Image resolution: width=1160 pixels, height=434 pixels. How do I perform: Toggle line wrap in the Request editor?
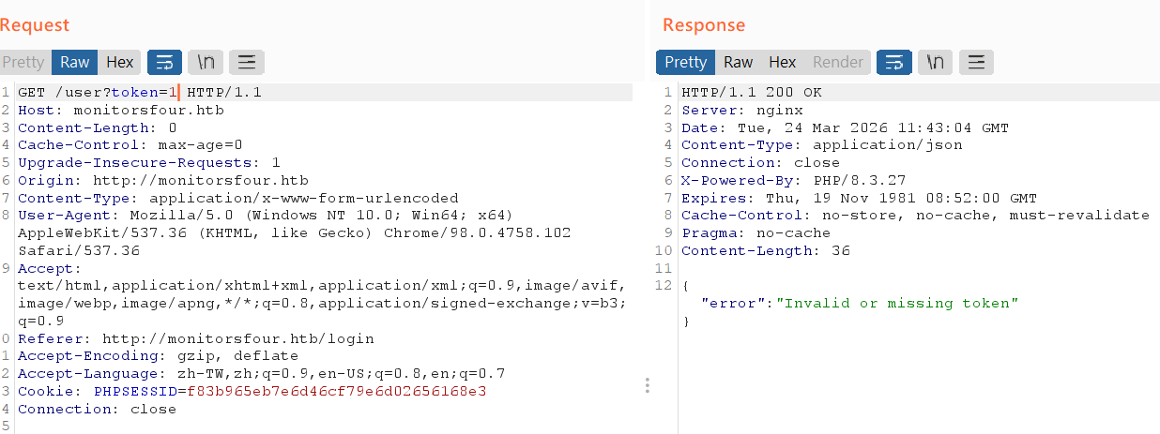point(165,63)
